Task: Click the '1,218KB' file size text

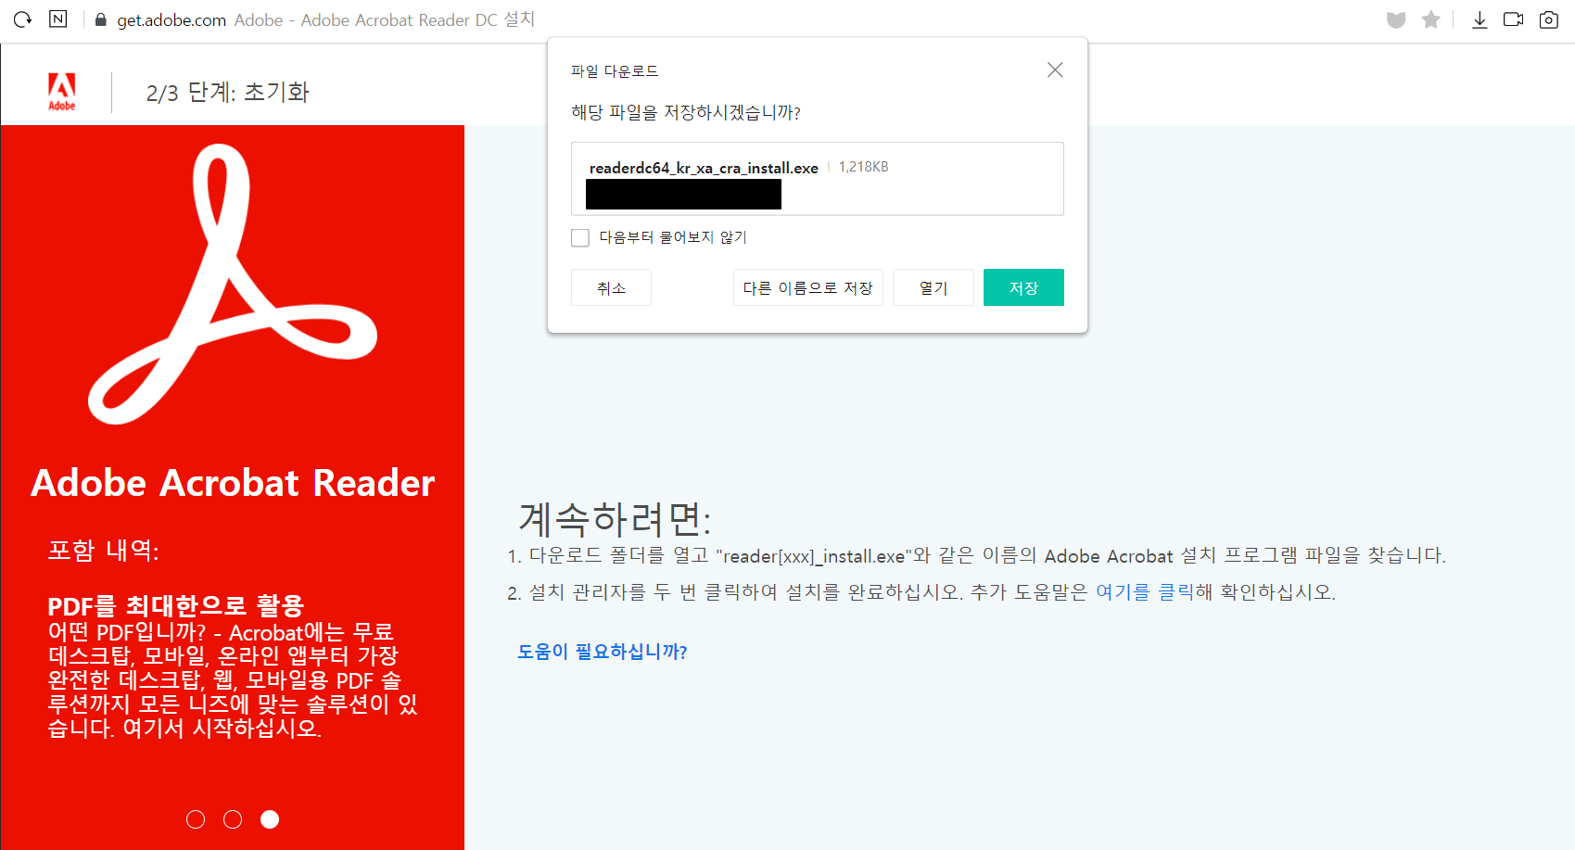Action: (x=864, y=167)
